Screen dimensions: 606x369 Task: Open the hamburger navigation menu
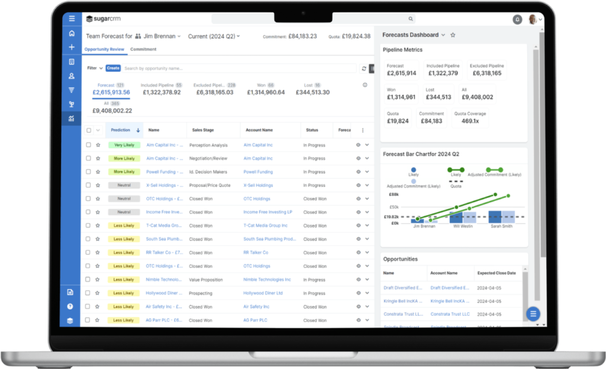(x=72, y=18)
